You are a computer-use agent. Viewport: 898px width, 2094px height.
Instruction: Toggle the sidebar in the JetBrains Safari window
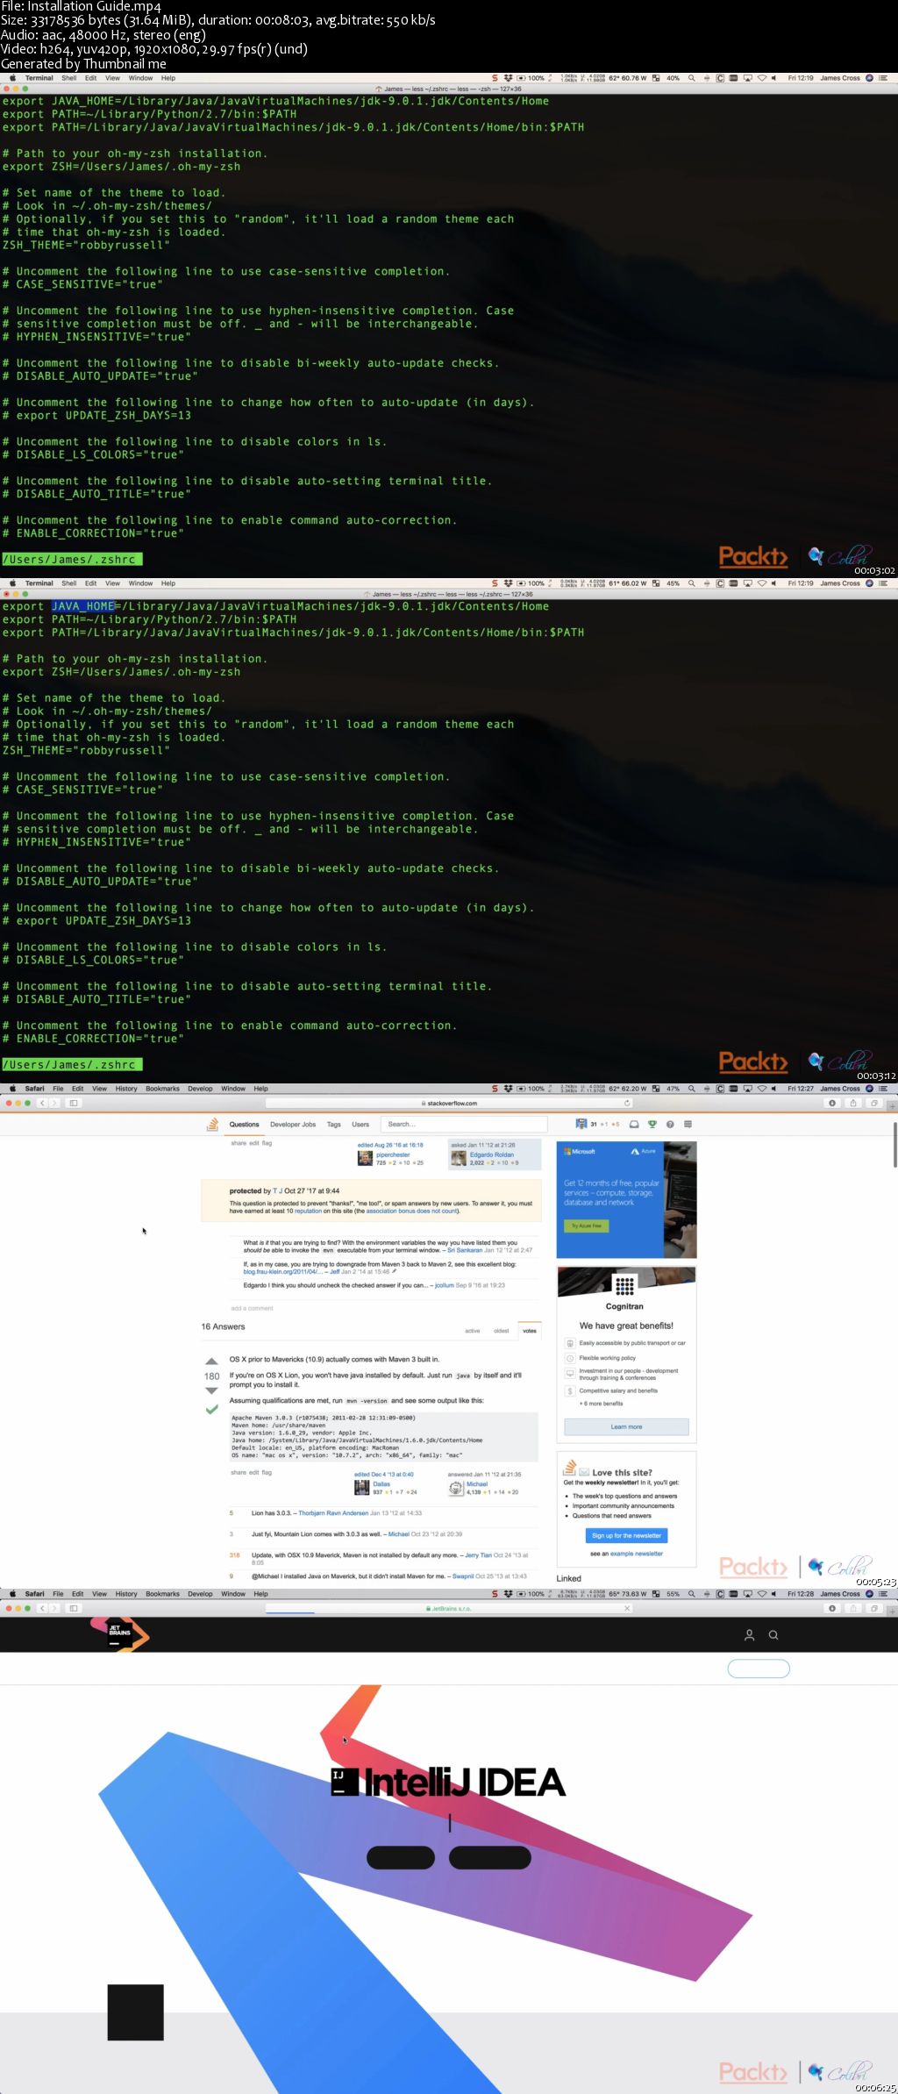pyautogui.click(x=74, y=1608)
